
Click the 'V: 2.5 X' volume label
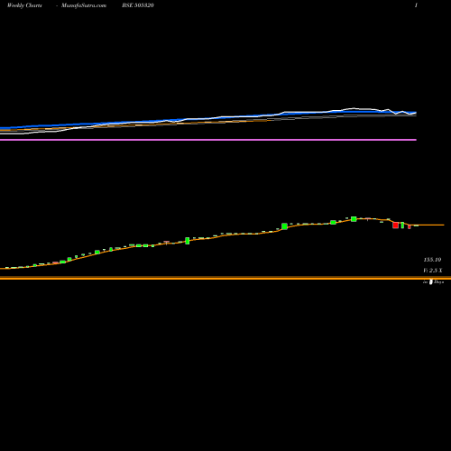433,271
